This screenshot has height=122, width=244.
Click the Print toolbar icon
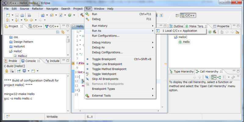pos(22,15)
